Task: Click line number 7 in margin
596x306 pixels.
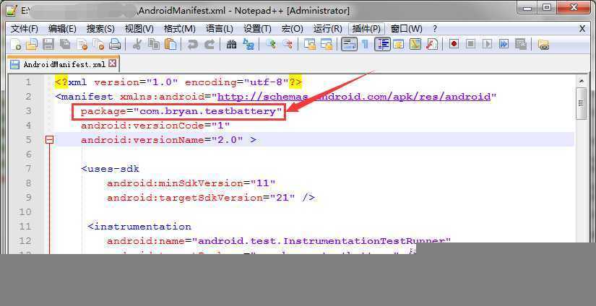Action: pyautogui.click(x=28, y=169)
